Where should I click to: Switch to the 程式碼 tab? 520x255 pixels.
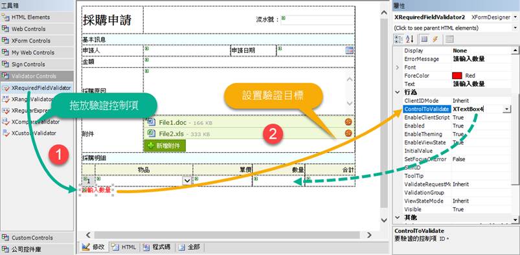pyautogui.click(x=157, y=247)
